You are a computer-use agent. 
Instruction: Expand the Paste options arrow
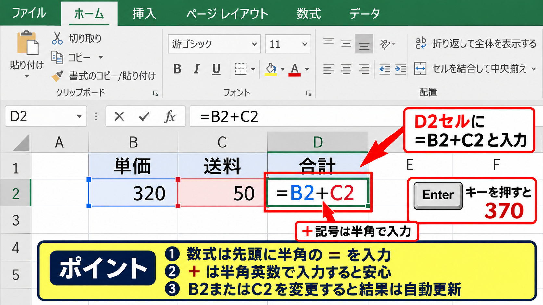pyautogui.click(x=27, y=76)
